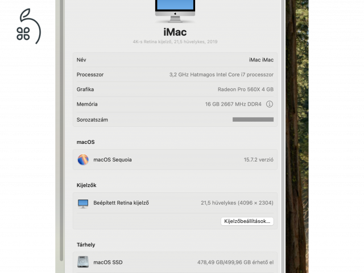Click the "macOS" section heading

tap(86, 142)
